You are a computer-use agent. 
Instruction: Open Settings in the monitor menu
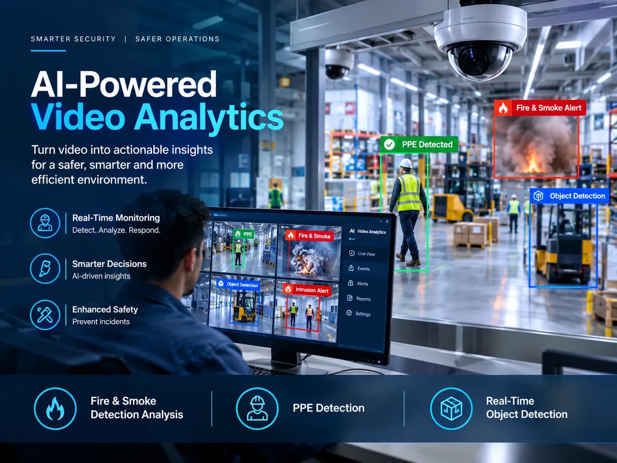pos(358,313)
